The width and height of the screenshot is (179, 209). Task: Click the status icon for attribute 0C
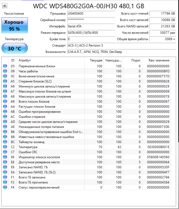pyautogui.click(x=5, y=76)
